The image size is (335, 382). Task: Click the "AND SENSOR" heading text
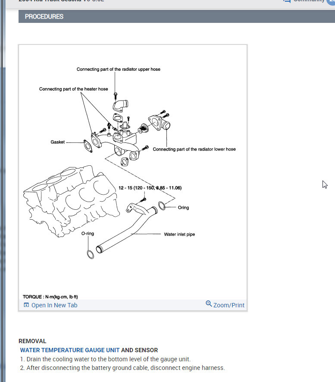[x=139, y=350]
